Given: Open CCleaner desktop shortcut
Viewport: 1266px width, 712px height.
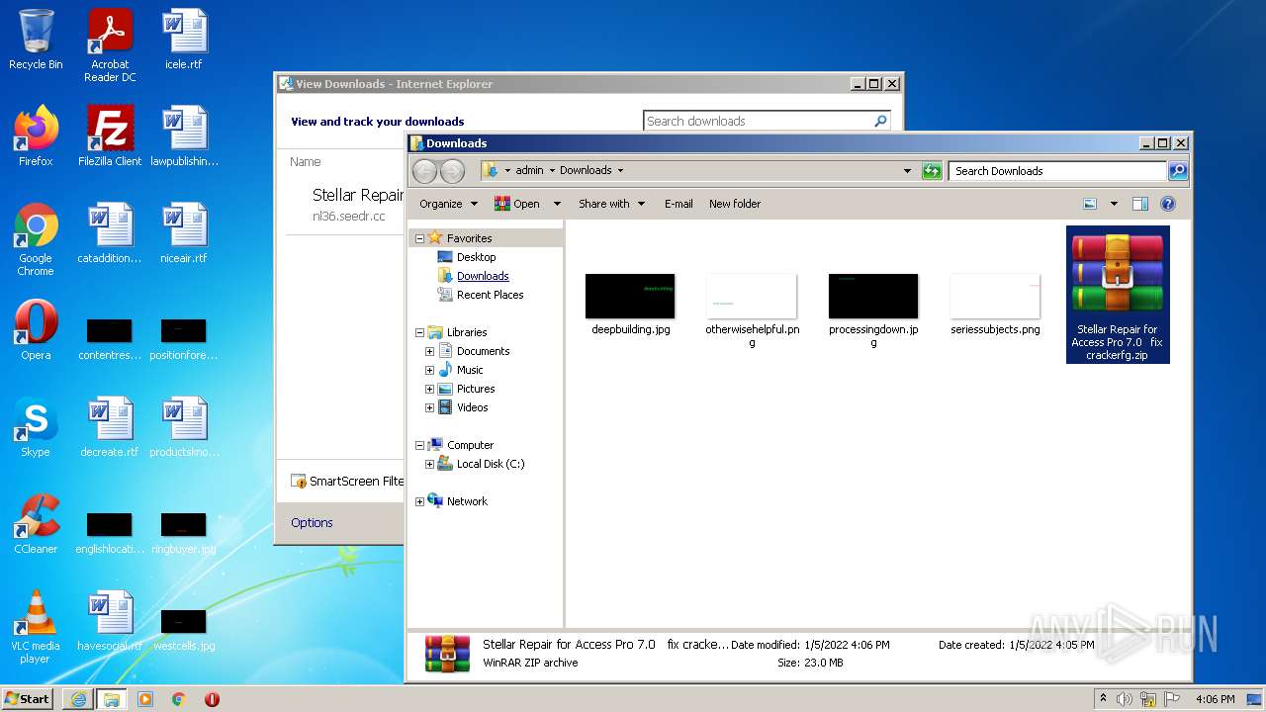Looking at the screenshot, I should click(x=36, y=524).
